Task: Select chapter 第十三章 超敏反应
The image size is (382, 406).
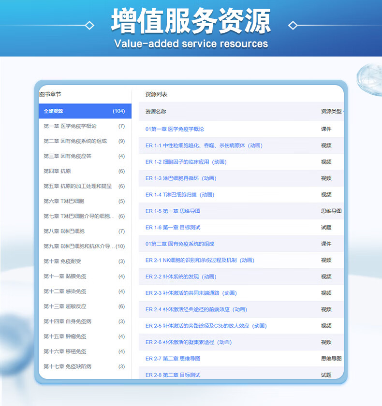Action: [x=64, y=306]
